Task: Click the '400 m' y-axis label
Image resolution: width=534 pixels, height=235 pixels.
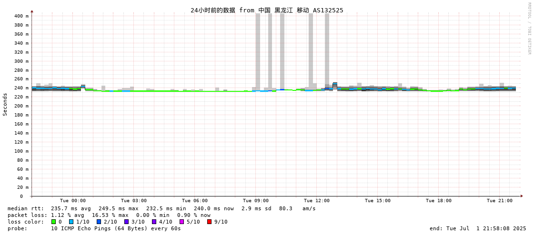Action: 21,16
